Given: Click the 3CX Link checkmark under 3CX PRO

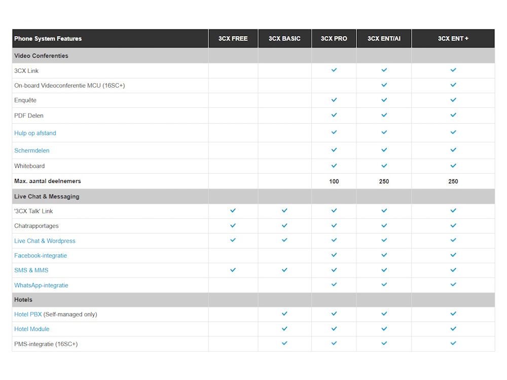Looking at the screenshot, I should click(x=334, y=70).
